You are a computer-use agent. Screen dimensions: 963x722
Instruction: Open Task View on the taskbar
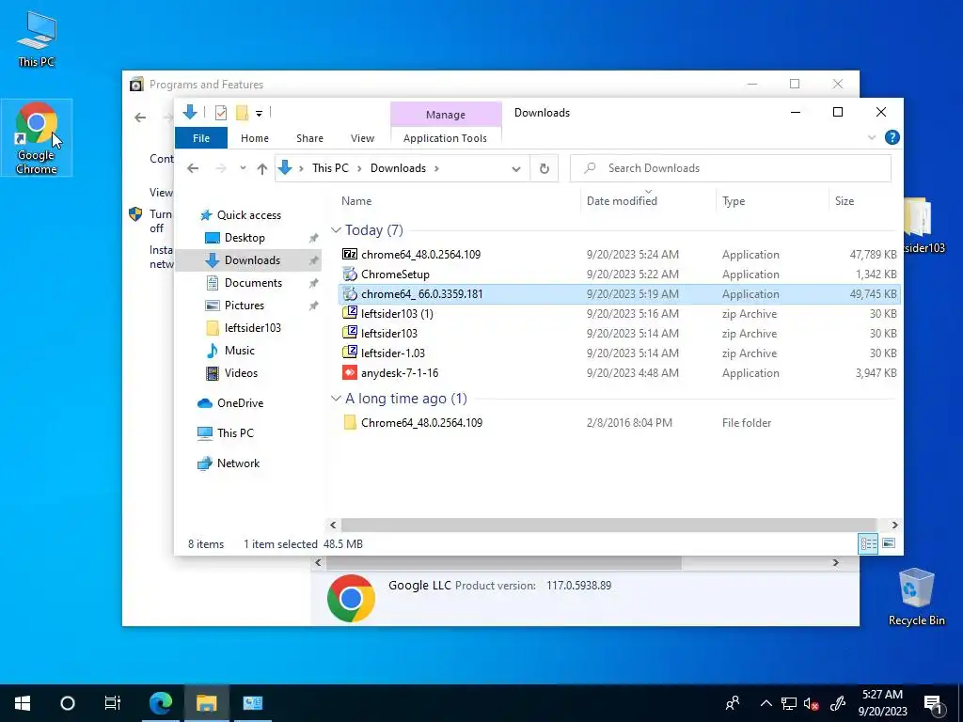(x=113, y=703)
